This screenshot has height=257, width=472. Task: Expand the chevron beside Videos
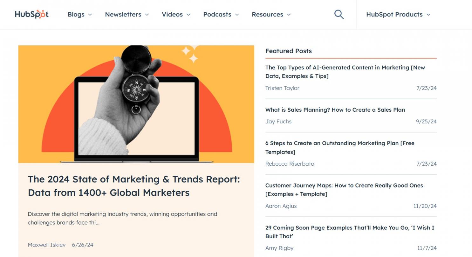click(x=188, y=15)
